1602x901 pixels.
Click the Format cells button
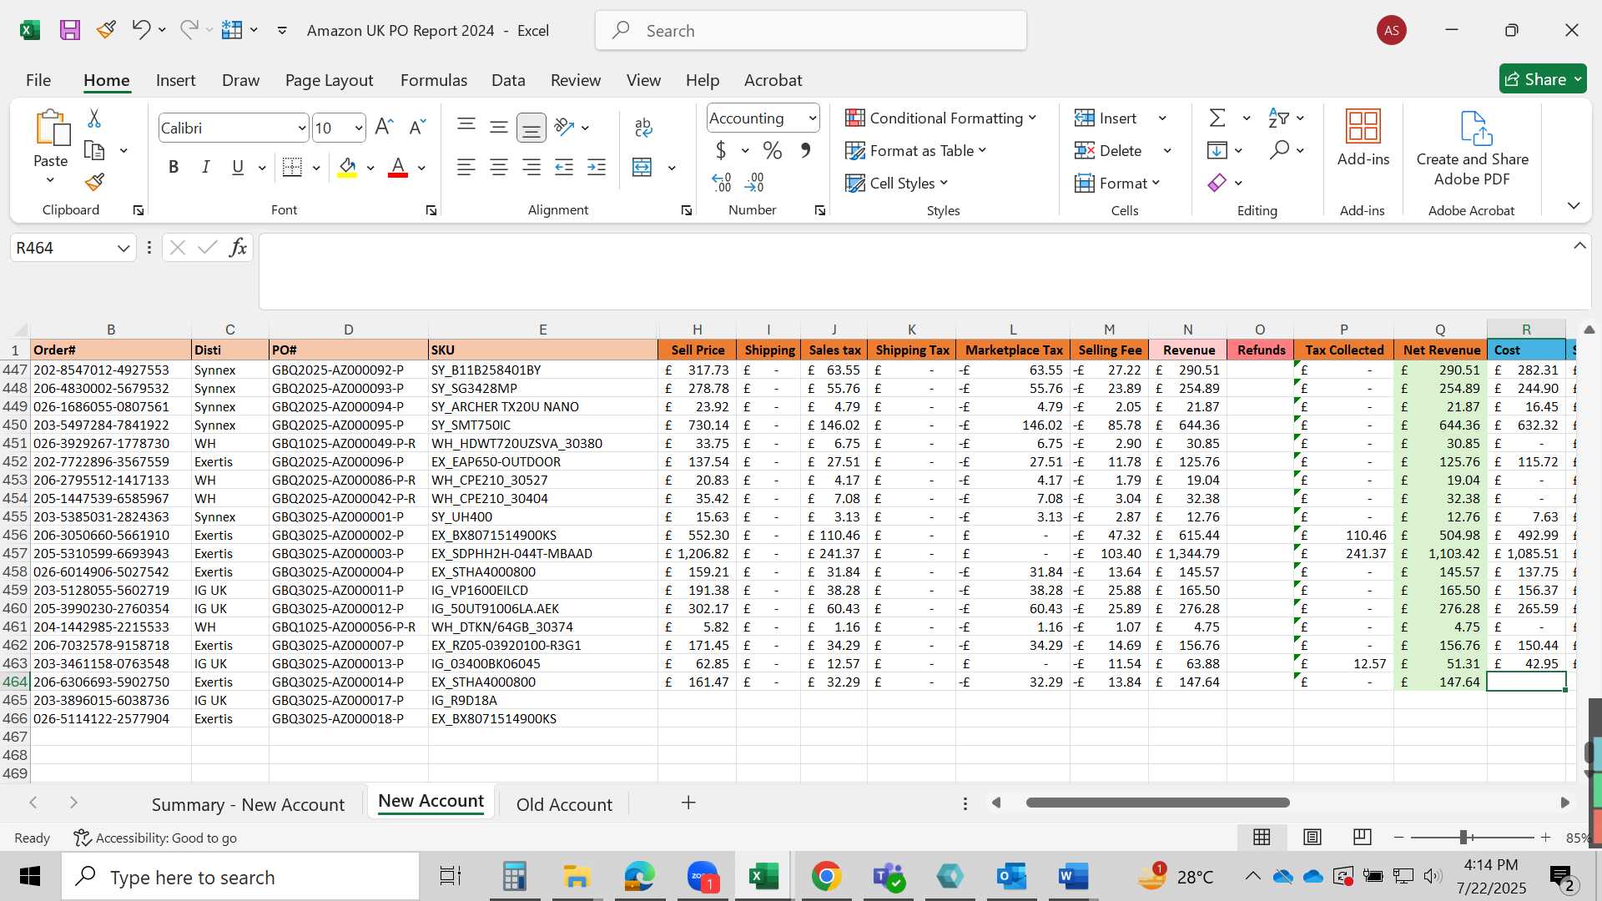point(1118,183)
